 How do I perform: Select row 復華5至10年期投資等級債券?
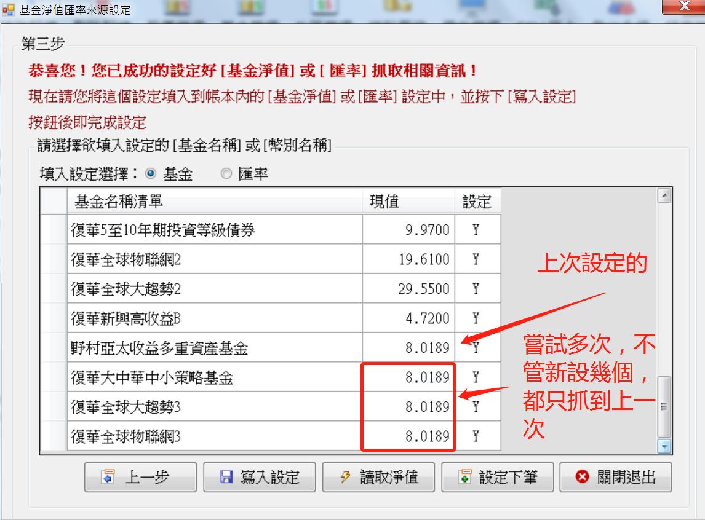(271, 229)
